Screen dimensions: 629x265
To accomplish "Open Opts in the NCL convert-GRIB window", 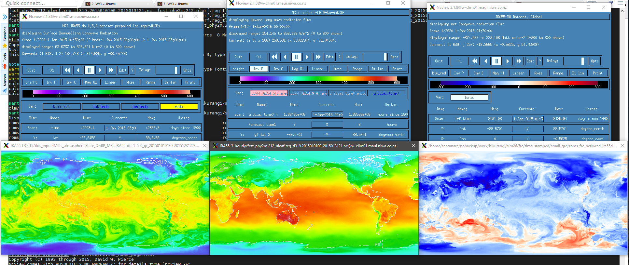I will (394, 57).
